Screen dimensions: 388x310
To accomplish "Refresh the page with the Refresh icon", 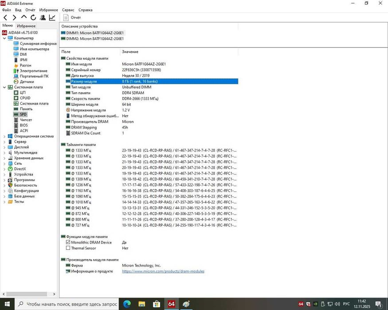I will tap(33, 17).
